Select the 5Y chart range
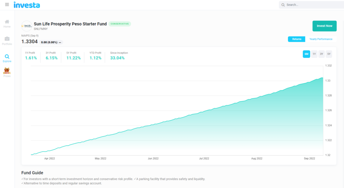The image size is (344, 188). pyautogui.click(x=329, y=54)
